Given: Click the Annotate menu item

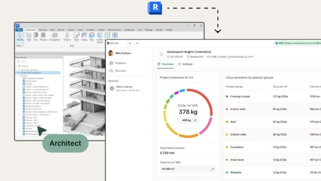Looking at the screenshot, I should click(x=90, y=30).
